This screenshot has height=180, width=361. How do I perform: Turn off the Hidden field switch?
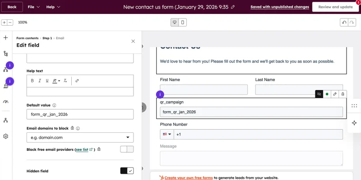click(x=127, y=171)
